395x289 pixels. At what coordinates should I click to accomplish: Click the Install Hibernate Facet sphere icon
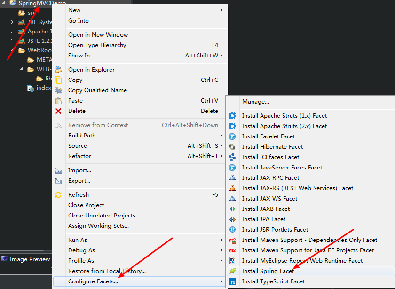(x=232, y=146)
